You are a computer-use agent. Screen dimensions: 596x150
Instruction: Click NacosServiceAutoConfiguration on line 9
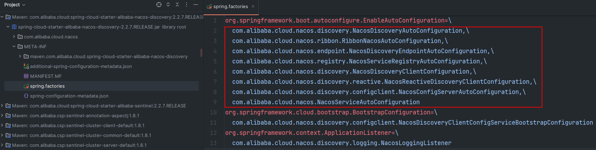[368, 102]
